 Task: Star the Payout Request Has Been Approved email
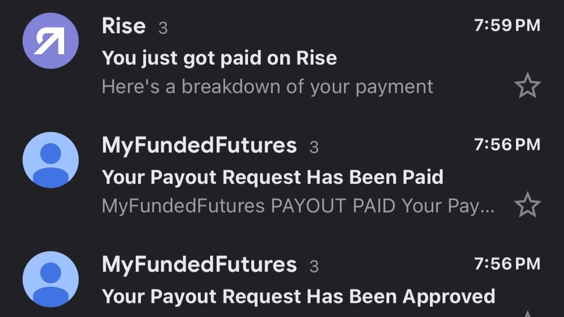(x=527, y=314)
